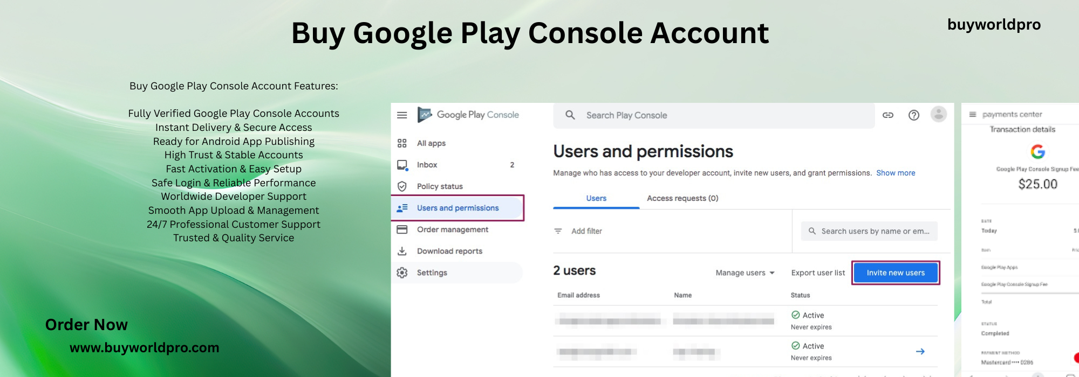Screen dimensions: 1079x377
Task: Click the www.buyworldpro.com link
Action: coord(145,348)
